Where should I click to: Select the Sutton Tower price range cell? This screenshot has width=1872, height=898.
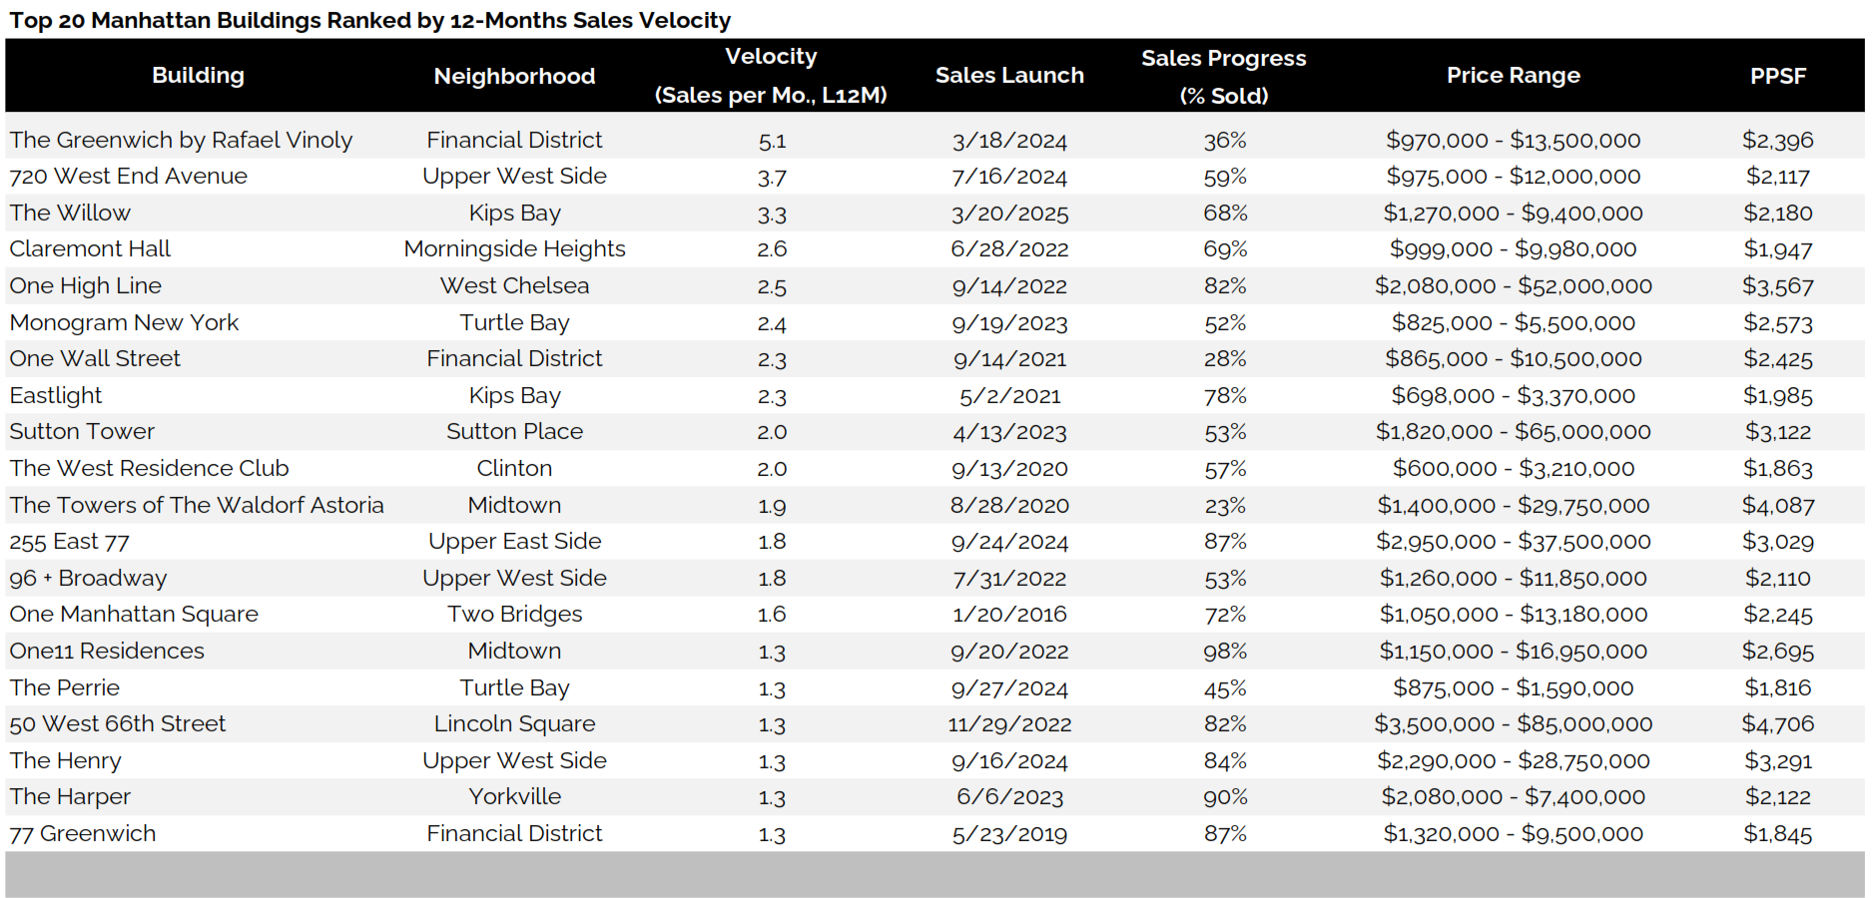pyautogui.click(x=1514, y=432)
